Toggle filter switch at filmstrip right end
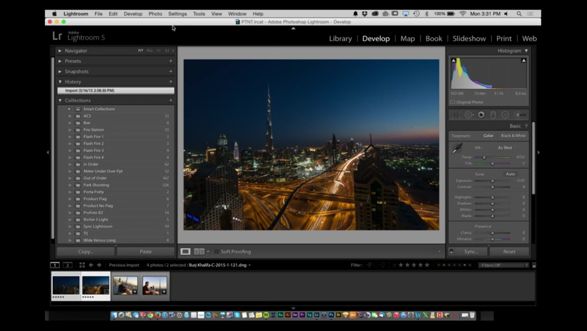Viewport: 587px width, 331px height. pos(534,265)
